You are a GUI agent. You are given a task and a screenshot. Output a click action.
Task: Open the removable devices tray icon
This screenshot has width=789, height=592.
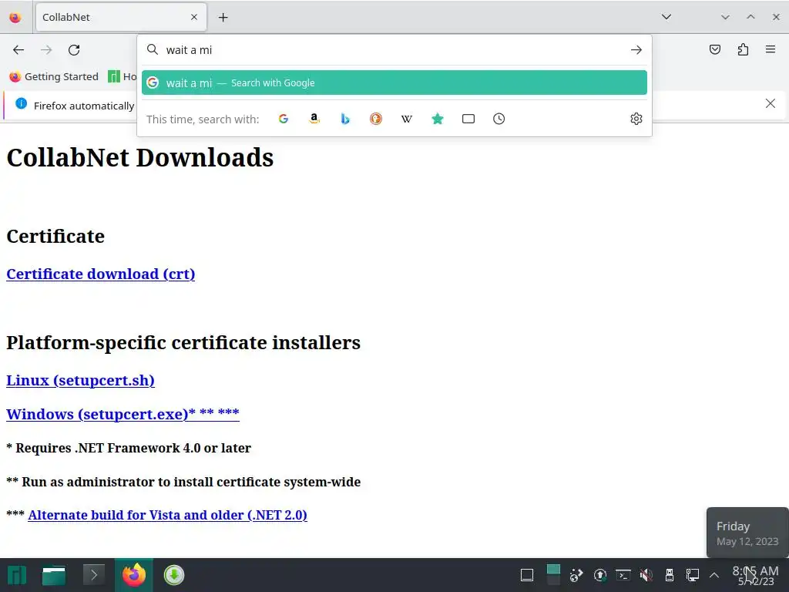pyautogui.click(x=670, y=575)
